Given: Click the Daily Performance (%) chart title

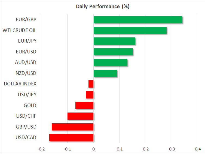Looking at the screenshot, I should (102, 7).
